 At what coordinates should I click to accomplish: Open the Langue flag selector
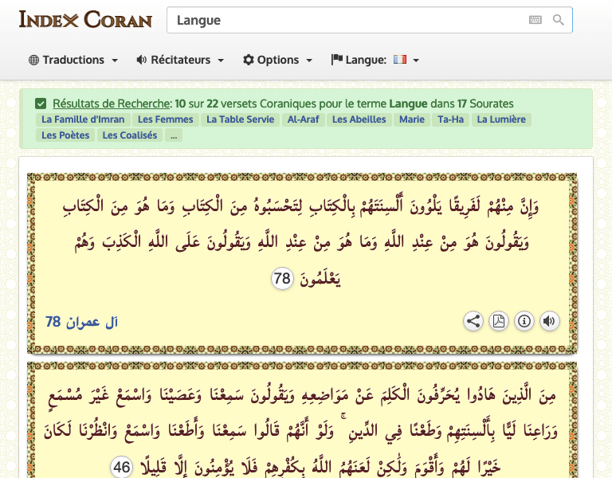[x=375, y=60]
